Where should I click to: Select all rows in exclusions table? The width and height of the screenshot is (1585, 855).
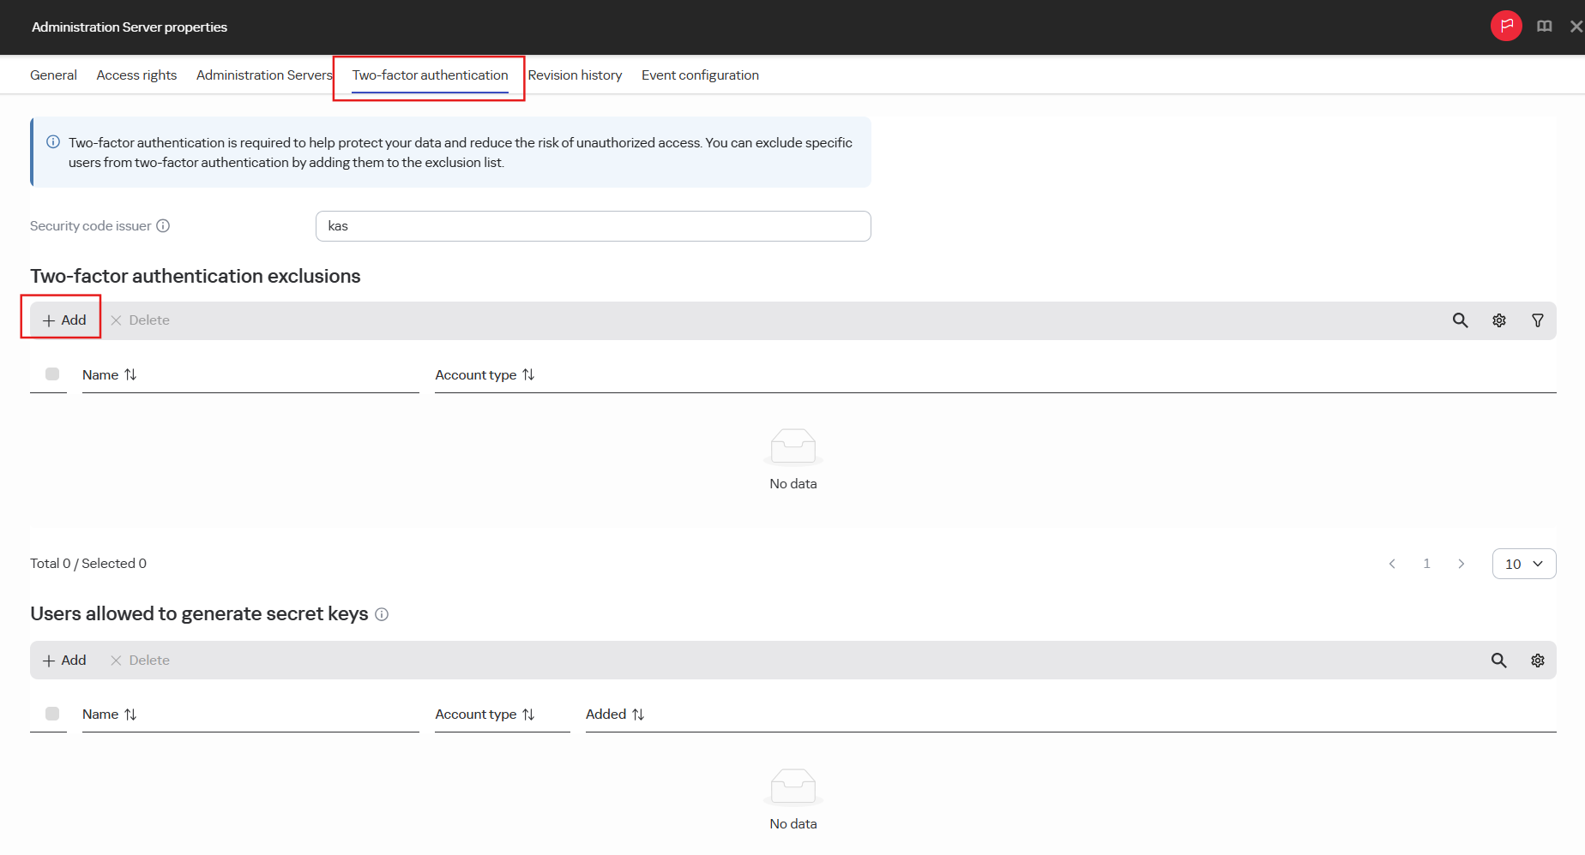52,374
